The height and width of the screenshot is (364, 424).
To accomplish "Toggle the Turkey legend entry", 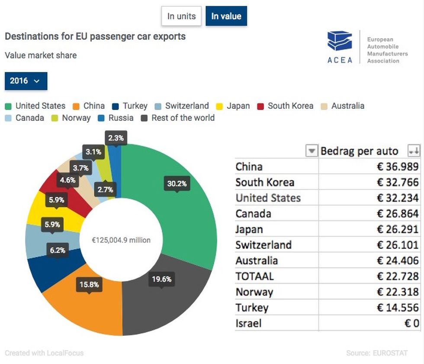I will click(130, 106).
